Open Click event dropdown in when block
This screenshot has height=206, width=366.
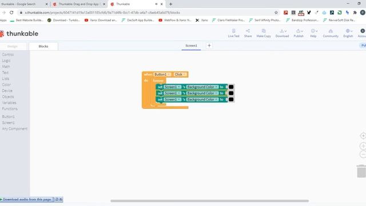pyautogui.click(x=180, y=74)
